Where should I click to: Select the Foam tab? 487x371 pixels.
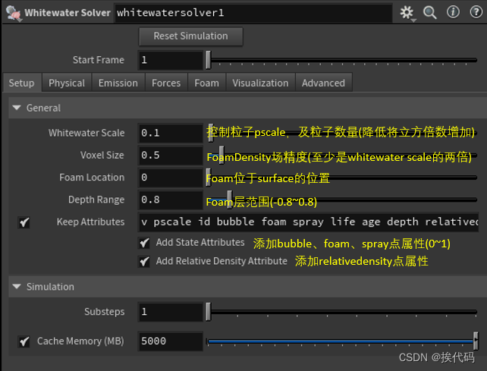(x=206, y=83)
